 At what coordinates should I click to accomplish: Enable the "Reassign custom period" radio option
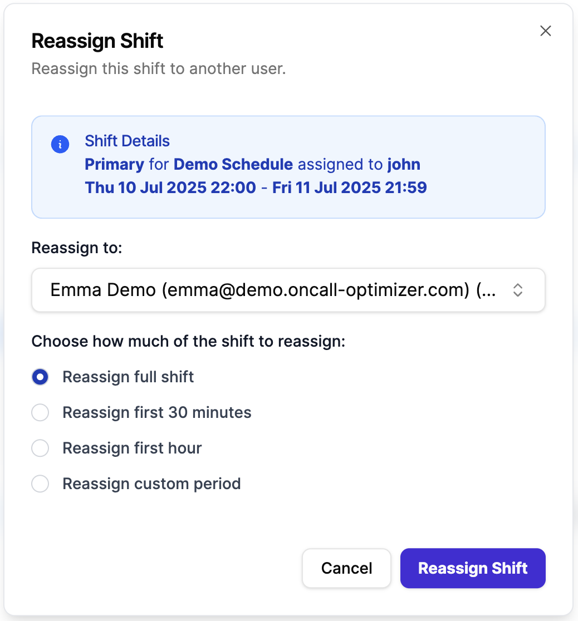pos(40,484)
